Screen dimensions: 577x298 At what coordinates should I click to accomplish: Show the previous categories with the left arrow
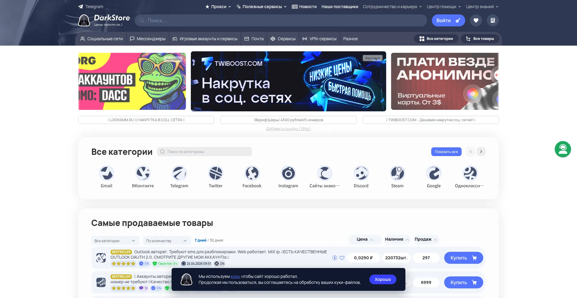[471, 152]
